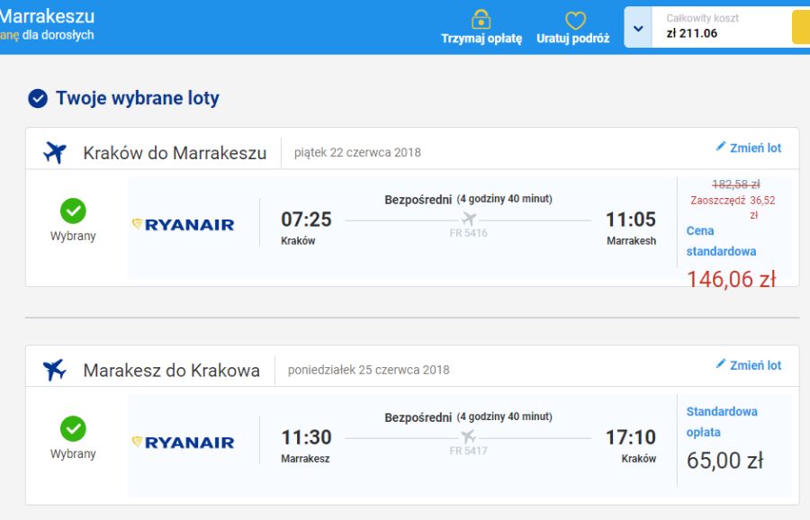Click the heart icon above Uratuj podróż
Viewport: 810px width, 520px height.
pos(575,21)
